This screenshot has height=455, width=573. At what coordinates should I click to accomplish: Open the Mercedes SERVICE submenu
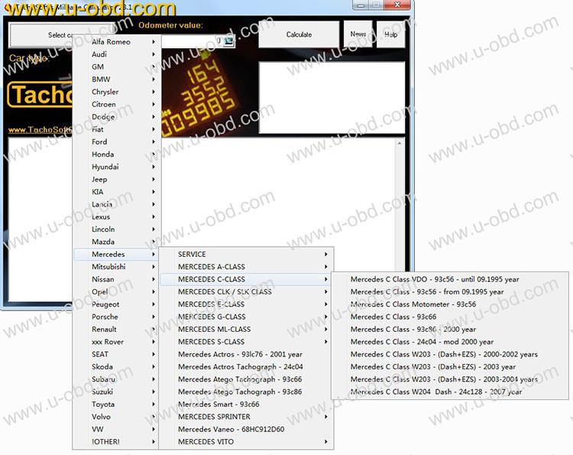click(245, 254)
